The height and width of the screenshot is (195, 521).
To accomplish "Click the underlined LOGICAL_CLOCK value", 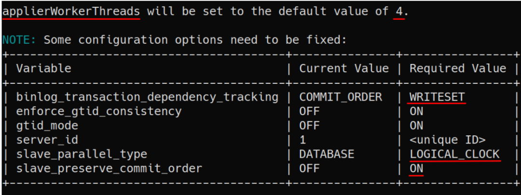I will click(454, 154).
